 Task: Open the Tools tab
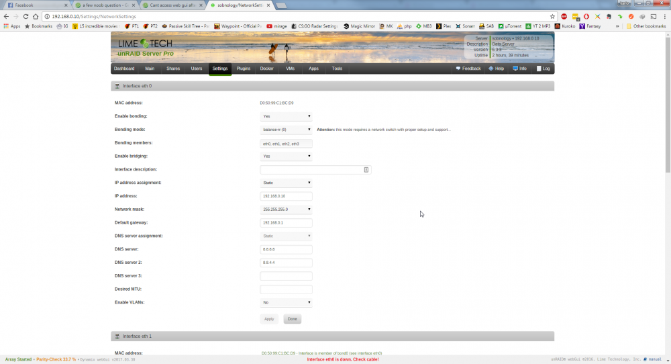pos(337,69)
